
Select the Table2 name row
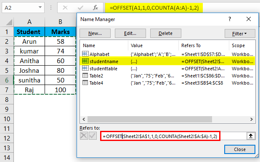167,76
